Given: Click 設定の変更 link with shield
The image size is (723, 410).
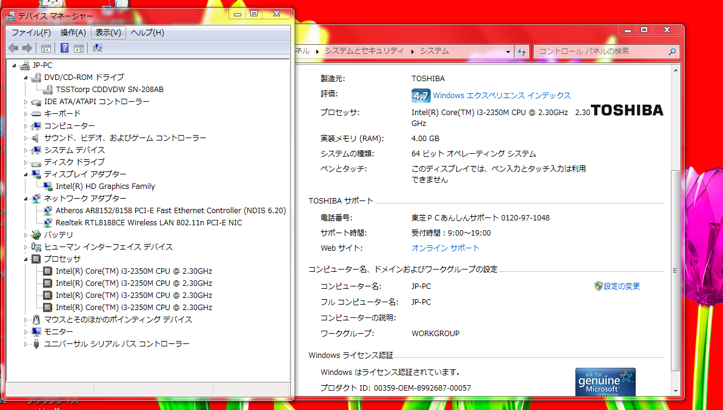Looking at the screenshot, I should pos(617,286).
